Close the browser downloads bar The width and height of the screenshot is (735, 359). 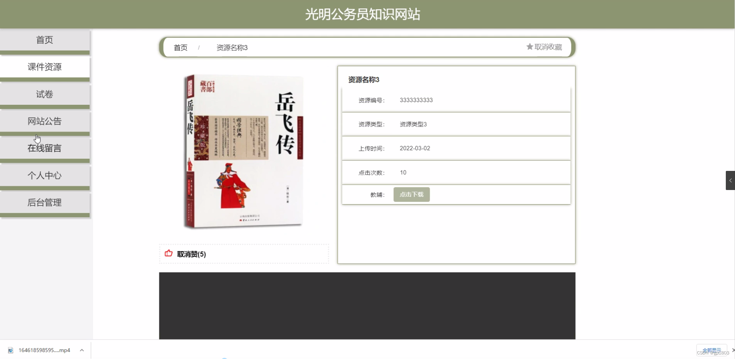[733, 350]
